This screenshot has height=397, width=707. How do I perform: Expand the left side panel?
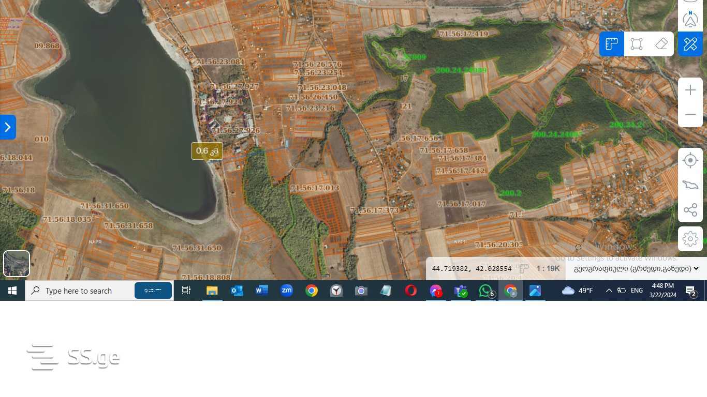pyautogui.click(x=8, y=127)
